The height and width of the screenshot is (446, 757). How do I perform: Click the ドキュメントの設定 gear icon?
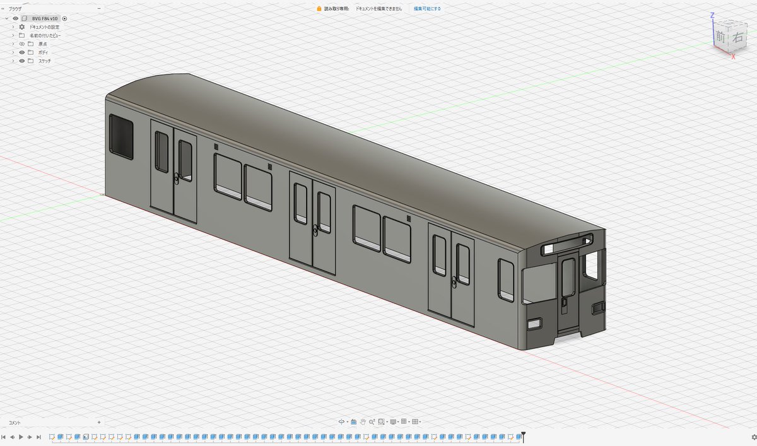click(x=22, y=27)
